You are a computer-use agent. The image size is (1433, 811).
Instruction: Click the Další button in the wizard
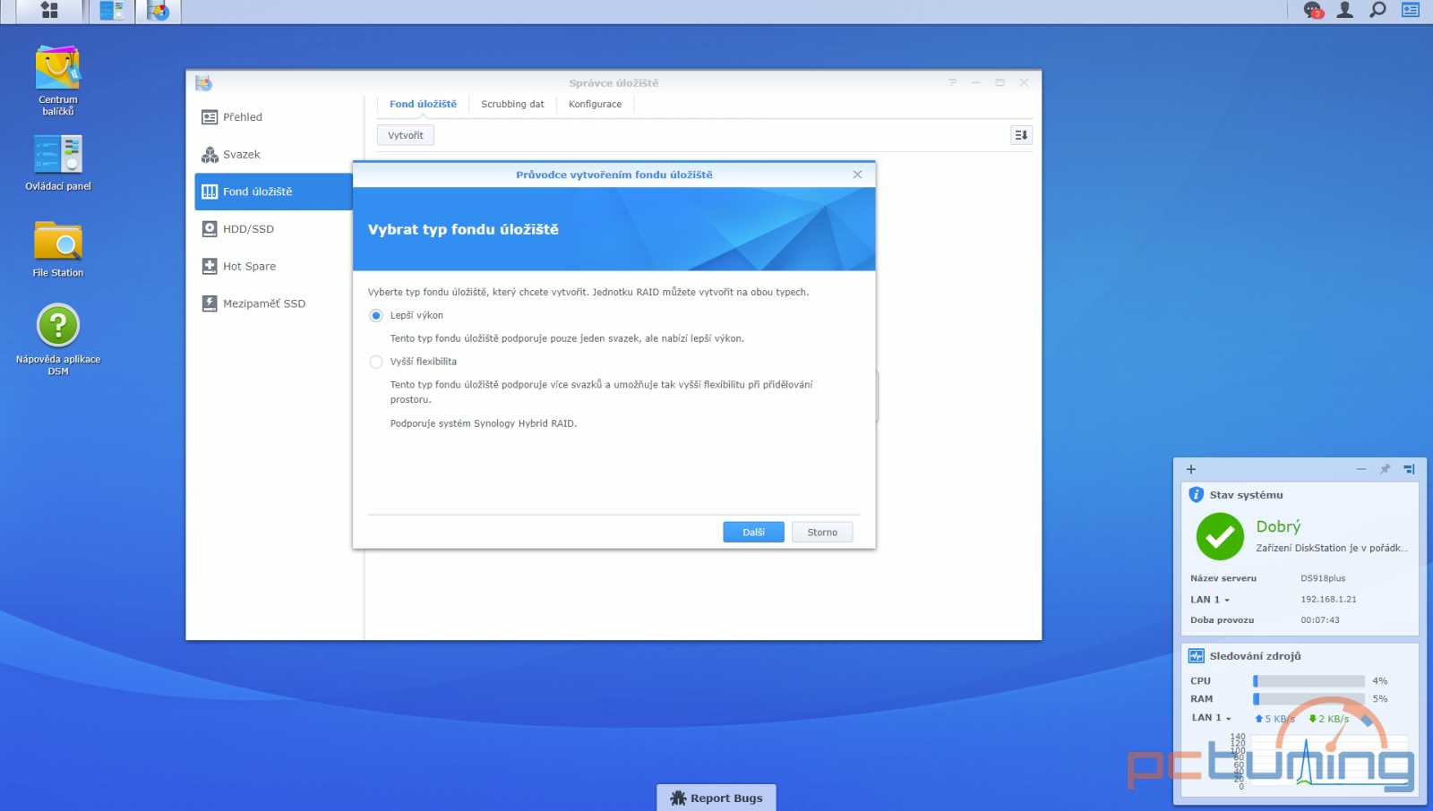point(753,533)
